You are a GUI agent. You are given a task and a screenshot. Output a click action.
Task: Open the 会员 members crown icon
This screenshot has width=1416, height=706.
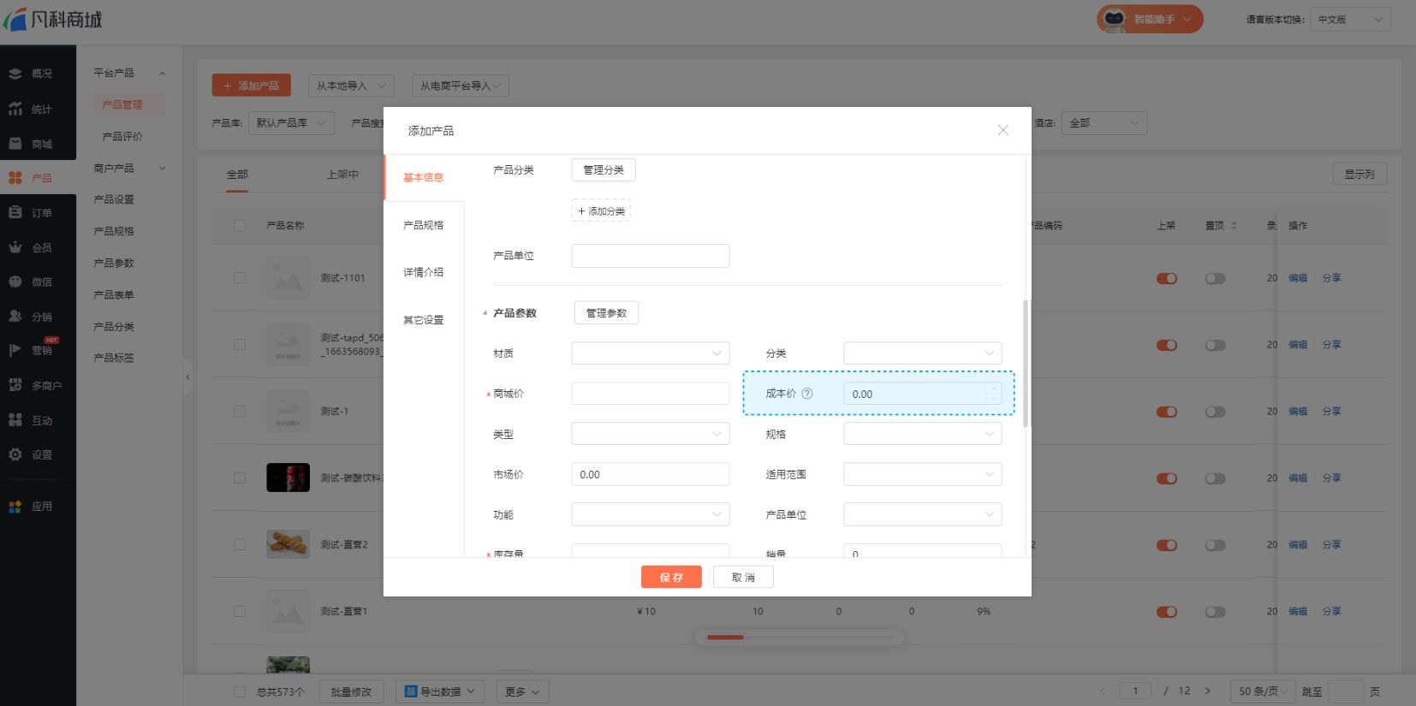click(15, 247)
